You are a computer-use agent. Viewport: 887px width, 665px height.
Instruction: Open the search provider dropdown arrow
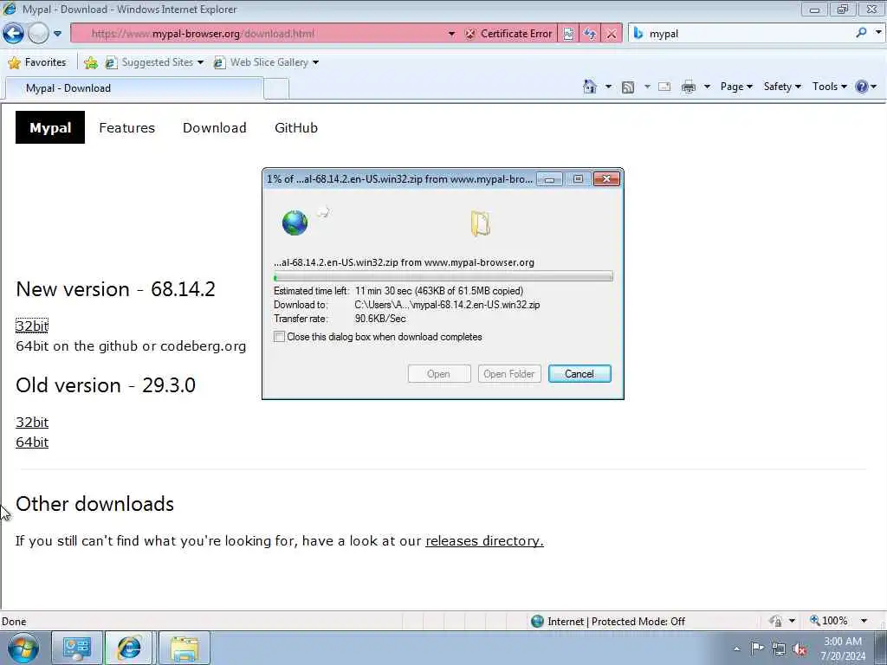878,33
